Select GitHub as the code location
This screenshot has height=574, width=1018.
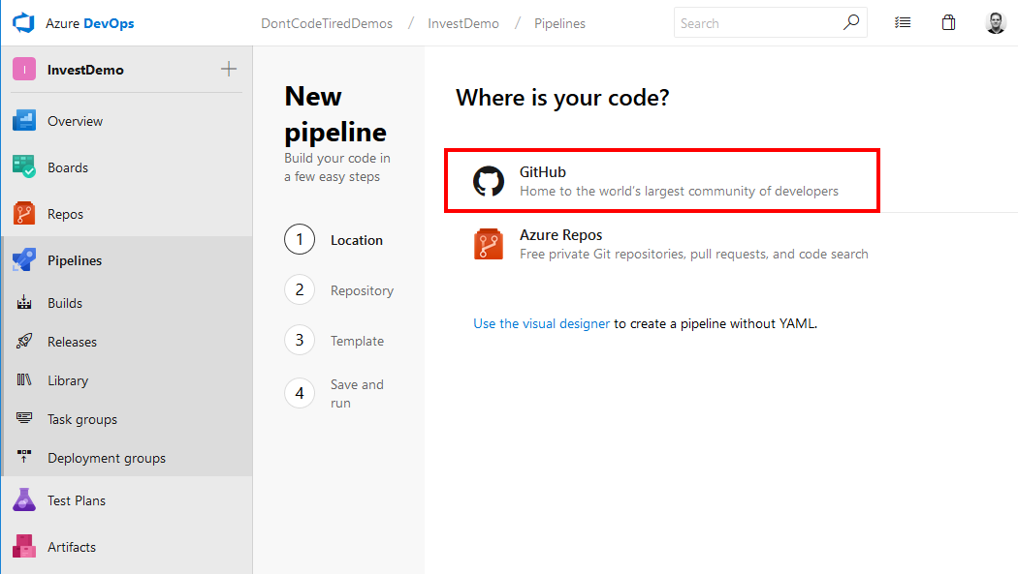point(661,180)
